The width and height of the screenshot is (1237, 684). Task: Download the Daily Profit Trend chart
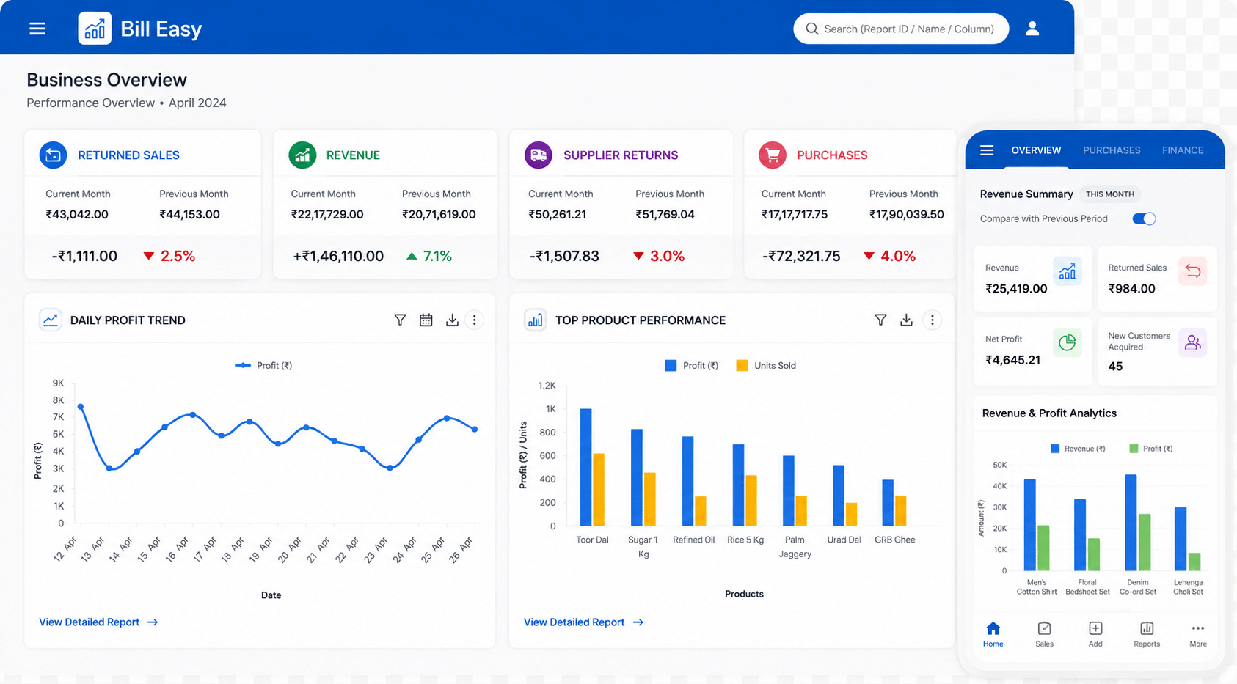pyautogui.click(x=452, y=320)
